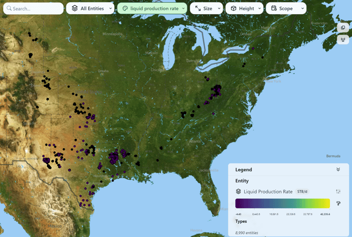
Task: Expand the Scope dropdown arrow
Action: (x=303, y=8)
